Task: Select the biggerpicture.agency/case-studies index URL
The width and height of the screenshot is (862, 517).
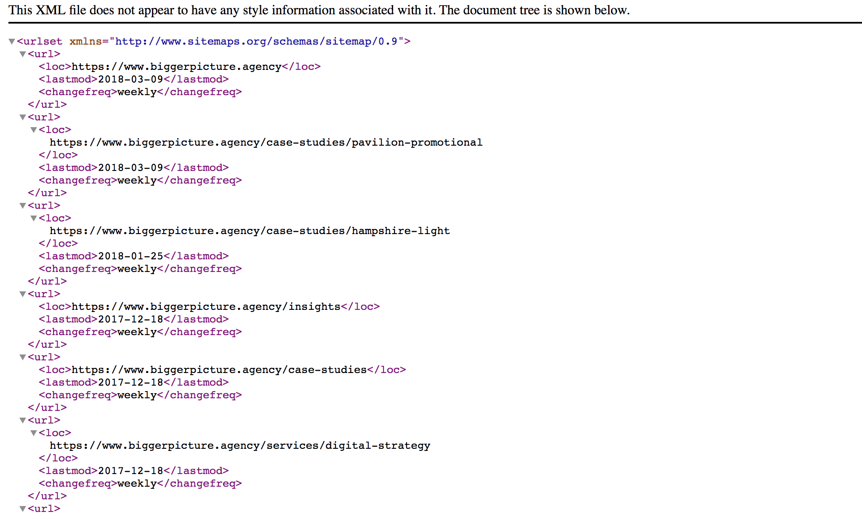Action: [x=219, y=370]
